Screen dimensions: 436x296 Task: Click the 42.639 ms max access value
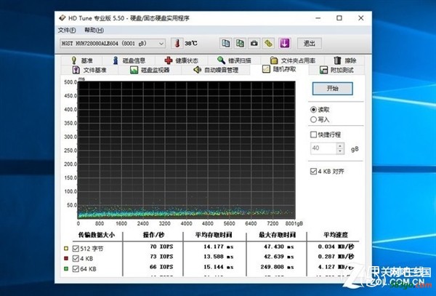pos(279,257)
